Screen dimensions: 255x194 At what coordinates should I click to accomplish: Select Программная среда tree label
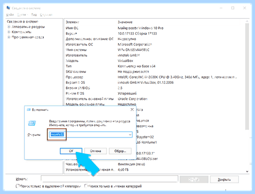(x=28, y=37)
